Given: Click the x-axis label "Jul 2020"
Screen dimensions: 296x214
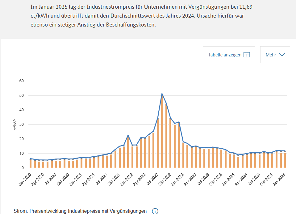Looking at the screenshot, I should (x=51, y=179).
